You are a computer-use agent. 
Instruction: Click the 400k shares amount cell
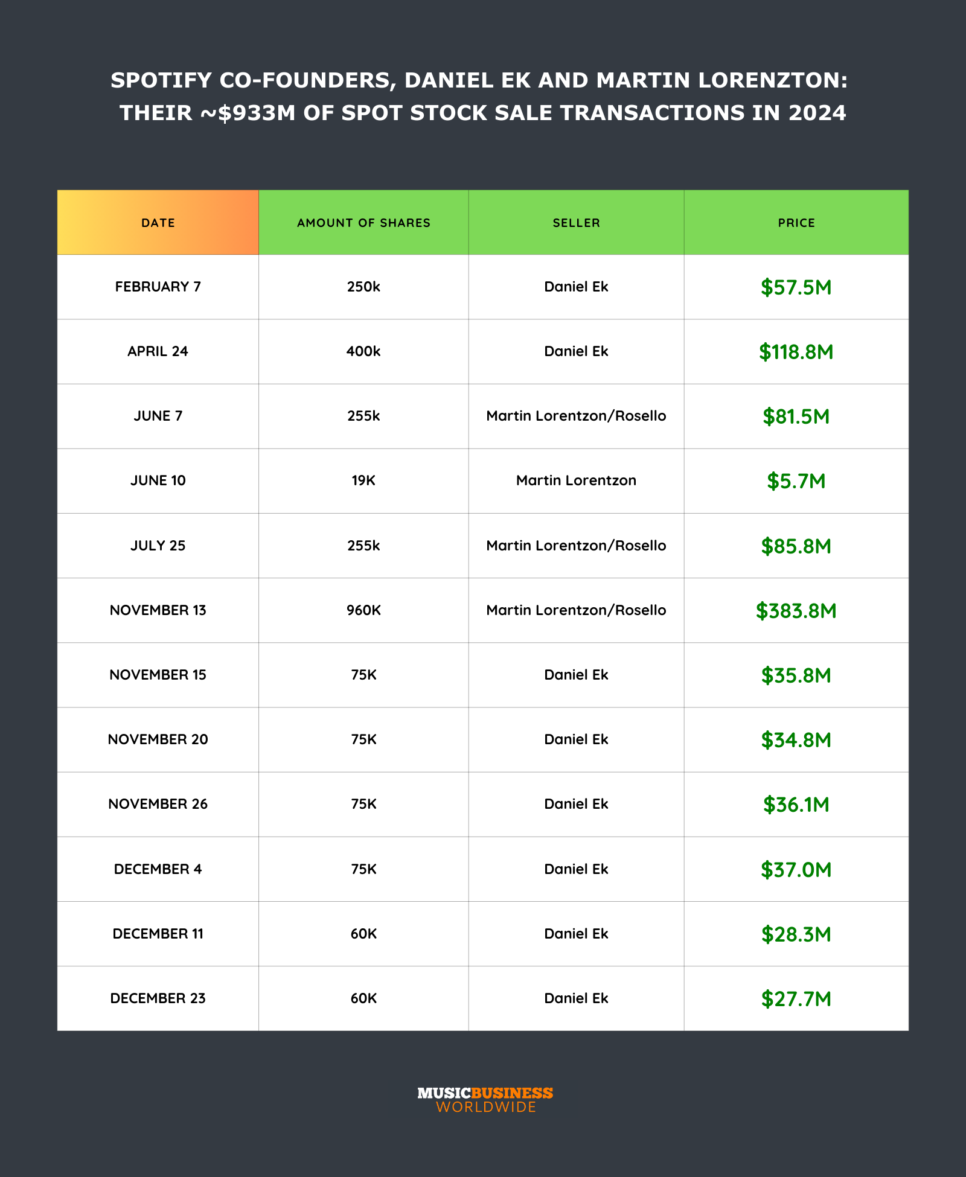click(363, 351)
